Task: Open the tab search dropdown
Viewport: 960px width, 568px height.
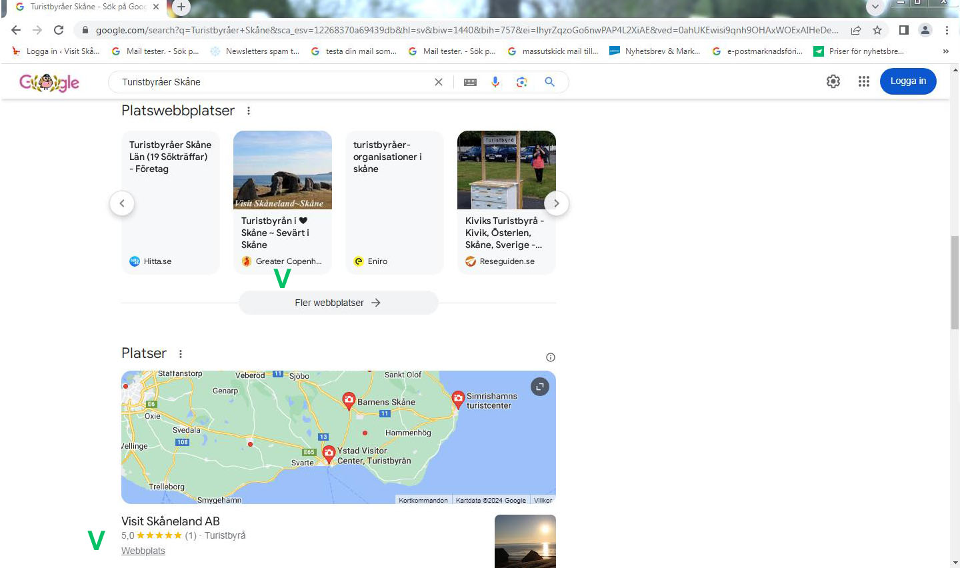Action: tap(875, 7)
